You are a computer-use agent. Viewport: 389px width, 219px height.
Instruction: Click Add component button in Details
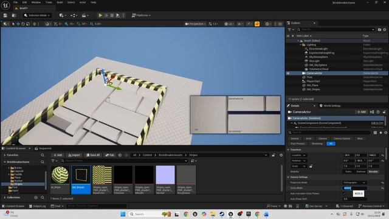(361, 112)
